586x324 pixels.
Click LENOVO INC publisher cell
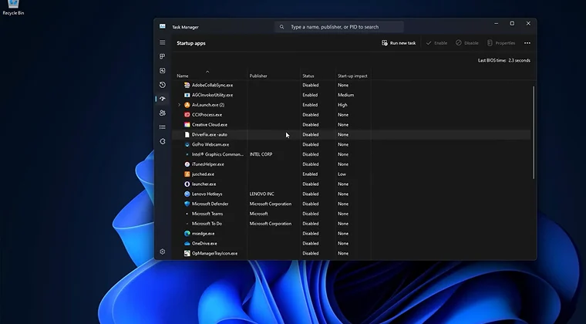[x=261, y=194]
